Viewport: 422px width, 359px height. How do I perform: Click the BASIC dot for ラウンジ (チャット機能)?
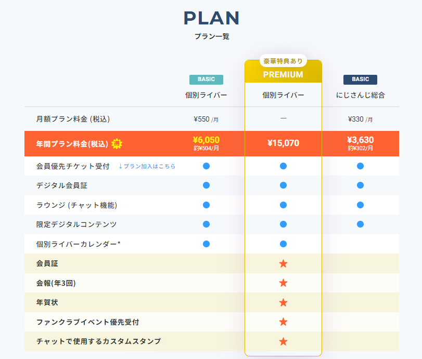tap(206, 205)
